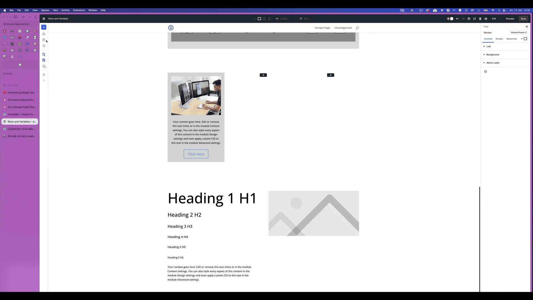Close the settings panel with X
The width and height of the screenshot is (533, 300).
click(x=527, y=27)
